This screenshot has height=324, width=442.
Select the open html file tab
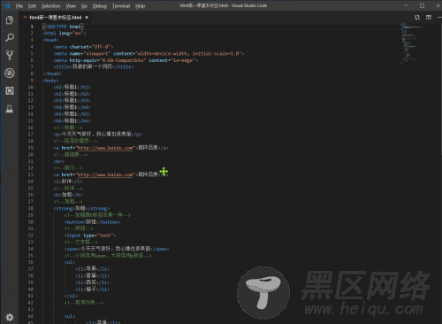tap(56, 18)
